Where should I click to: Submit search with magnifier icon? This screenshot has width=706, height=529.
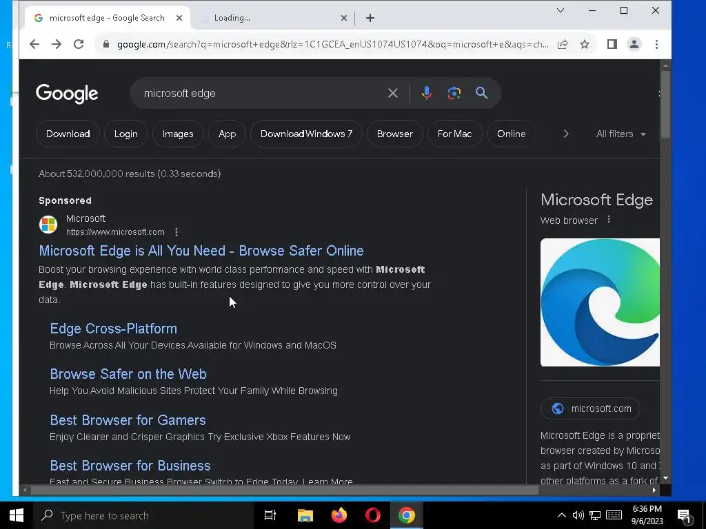[482, 93]
